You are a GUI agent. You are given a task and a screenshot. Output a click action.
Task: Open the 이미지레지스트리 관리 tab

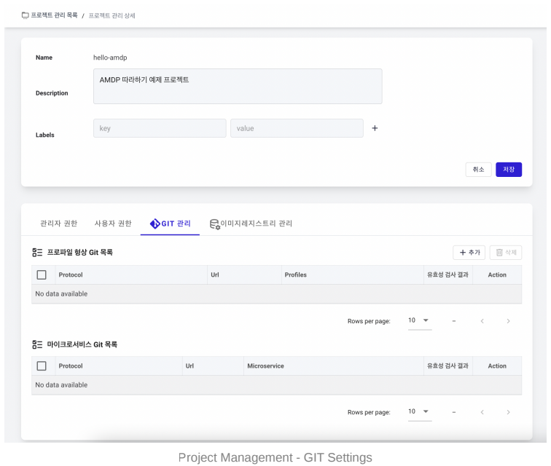[x=251, y=224]
